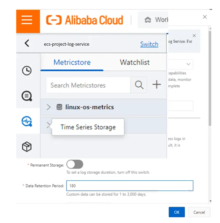Open the log query sidebar icon
The image size is (220, 223).
click(27, 96)
